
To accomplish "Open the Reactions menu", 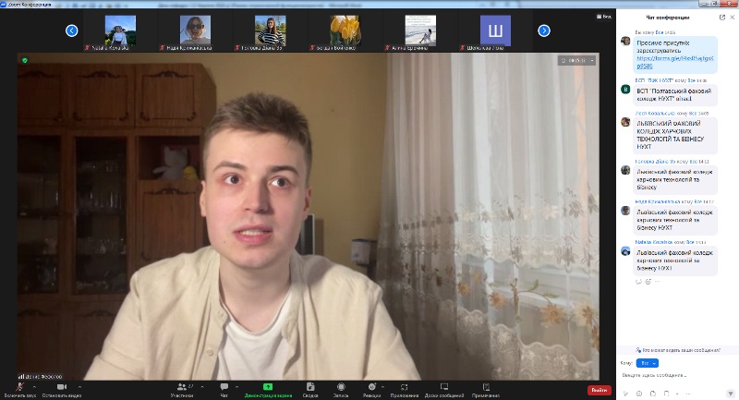I will pos(372,389).
